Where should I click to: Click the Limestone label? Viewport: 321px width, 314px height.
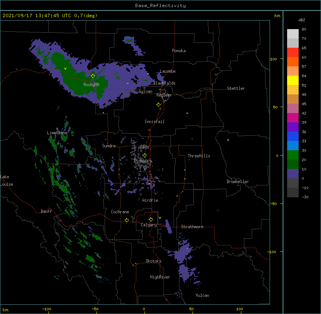click(x=57, y=133)
